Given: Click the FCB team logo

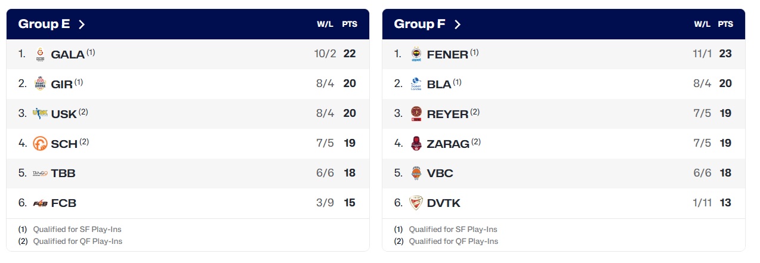Looking at the screenshot, I should [x=40, y=203].
